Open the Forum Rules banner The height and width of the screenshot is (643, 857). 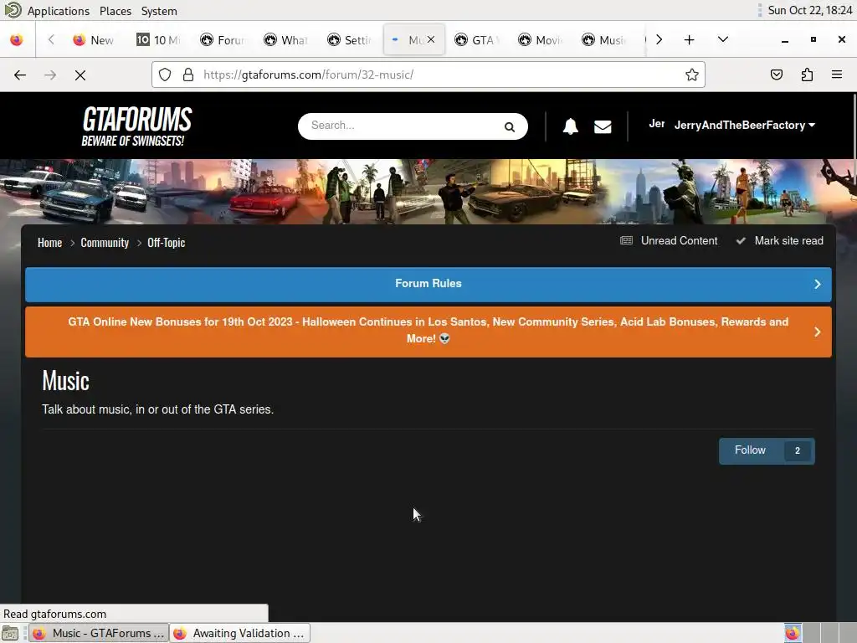tap(428, 285)
